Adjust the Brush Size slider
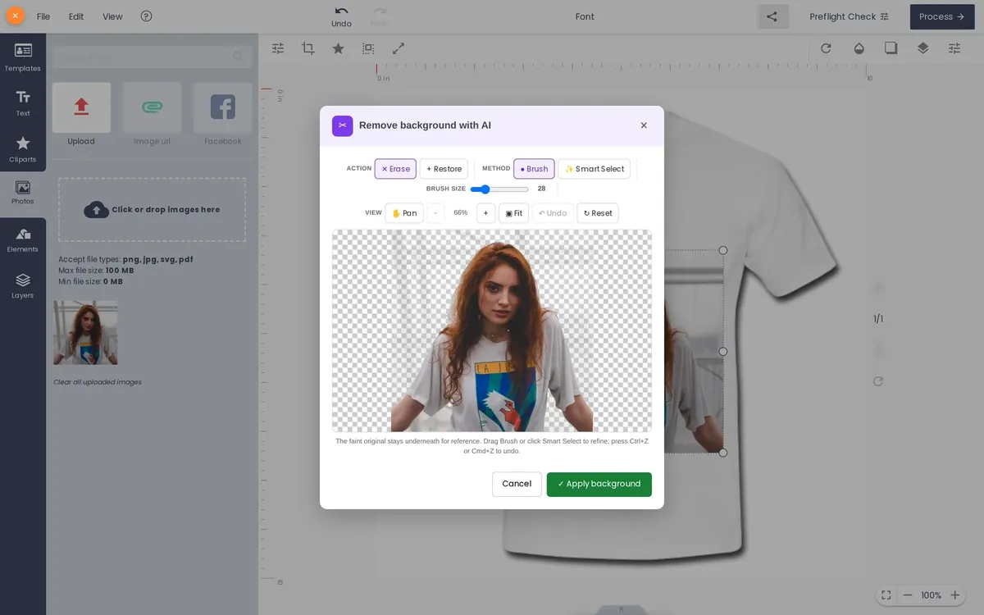This screenshot has height=615, width=984. point(499,189)
